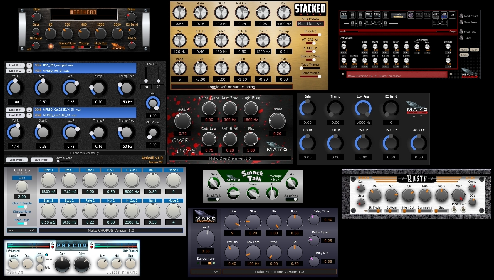Expand the preset dropdown in Mako MonoTone
494x280 pixels.
[205, 272]
